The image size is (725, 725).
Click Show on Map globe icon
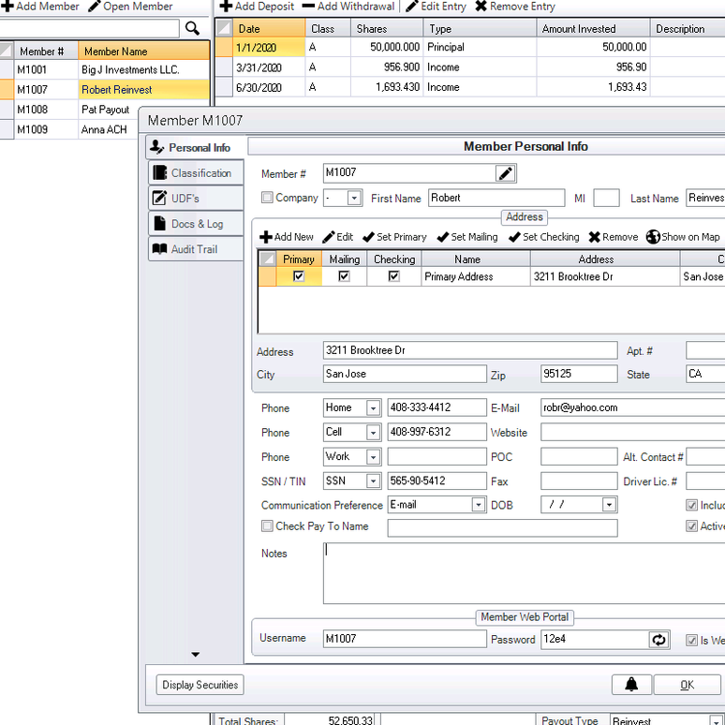coord(654,237)
